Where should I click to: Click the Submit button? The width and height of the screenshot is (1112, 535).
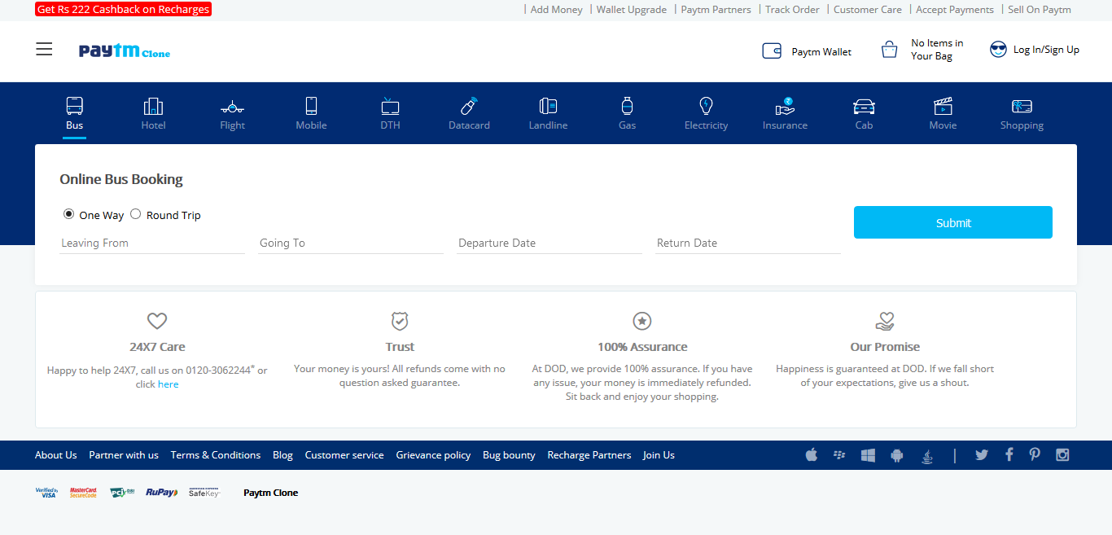(x=953, y=222)
